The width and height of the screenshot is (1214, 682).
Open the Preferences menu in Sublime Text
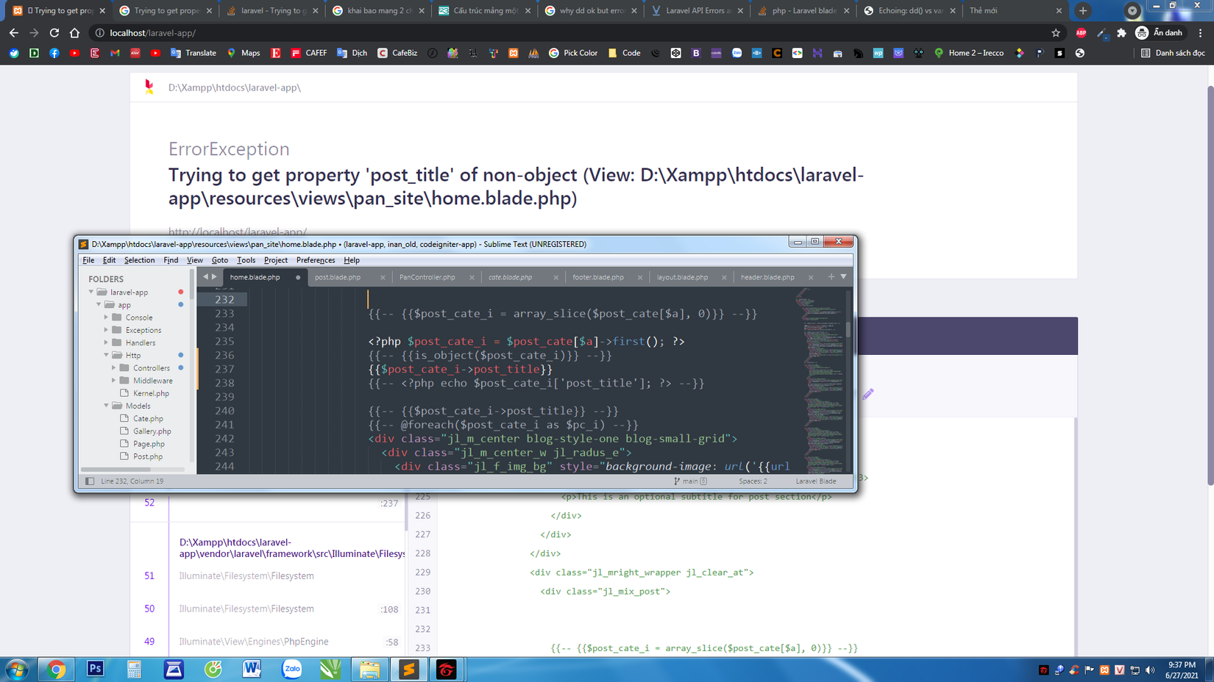(x=315, y=260)
